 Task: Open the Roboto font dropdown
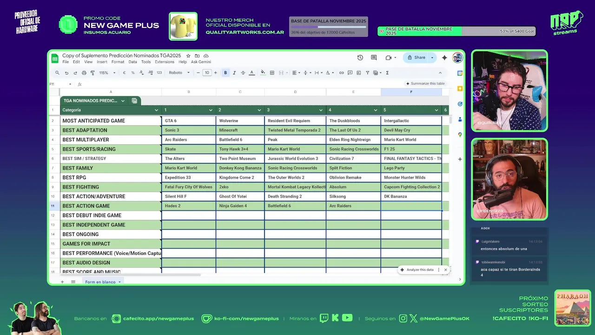tap(179, 73)
